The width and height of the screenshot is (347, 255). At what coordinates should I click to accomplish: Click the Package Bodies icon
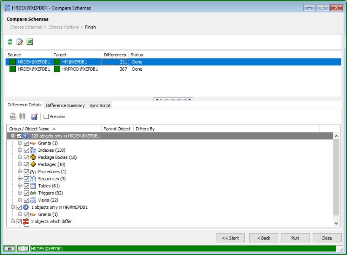(33, 157)
